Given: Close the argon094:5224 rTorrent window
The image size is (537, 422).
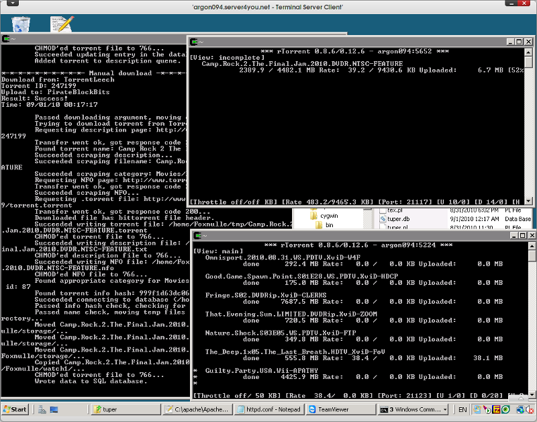Looking at the screenshot, I should (x=532, y=235).
